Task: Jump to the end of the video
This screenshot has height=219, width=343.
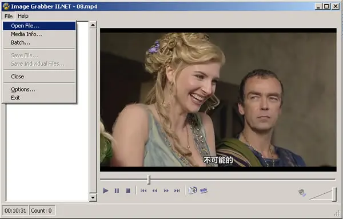Action: [x=177, y=190]
